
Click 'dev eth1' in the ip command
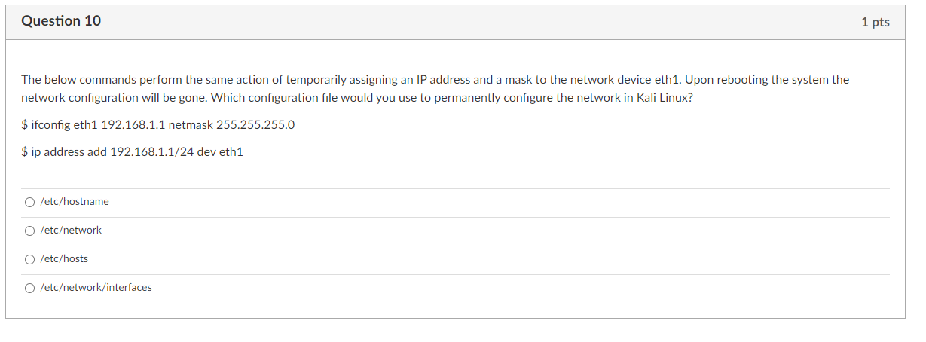click(x=220, y=152)
